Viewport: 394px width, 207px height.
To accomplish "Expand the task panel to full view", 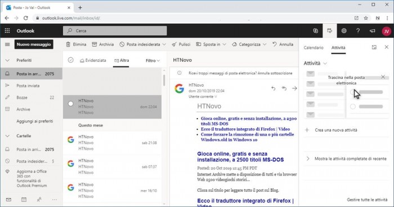I will pyautogui.click(x=374, y=47).
